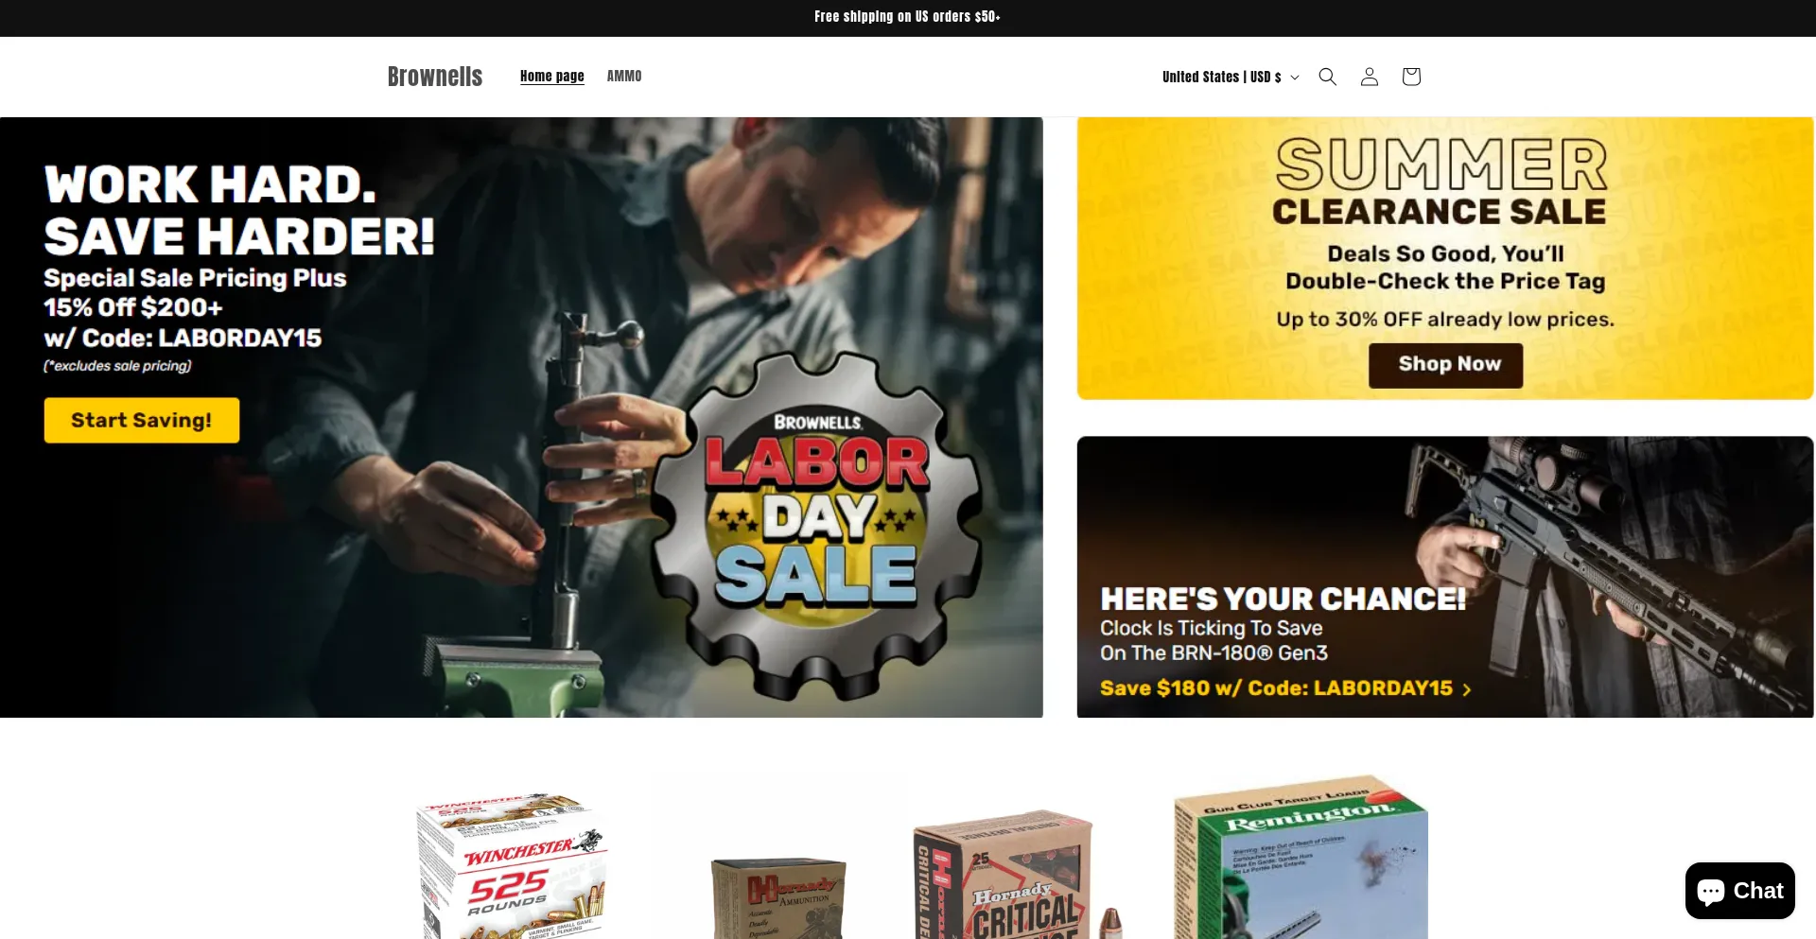Click the chevron beside the country selector

[x=1295, y=78]
